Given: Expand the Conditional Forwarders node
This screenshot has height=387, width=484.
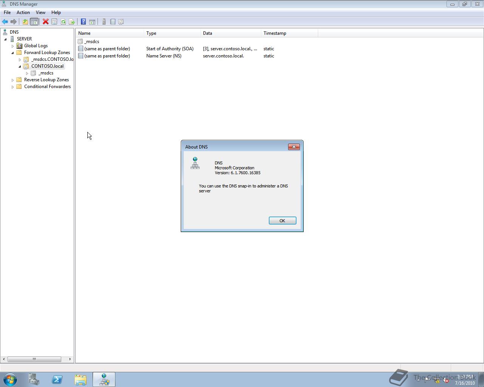Looking at the screenshot, I should (x=12, y=87).
